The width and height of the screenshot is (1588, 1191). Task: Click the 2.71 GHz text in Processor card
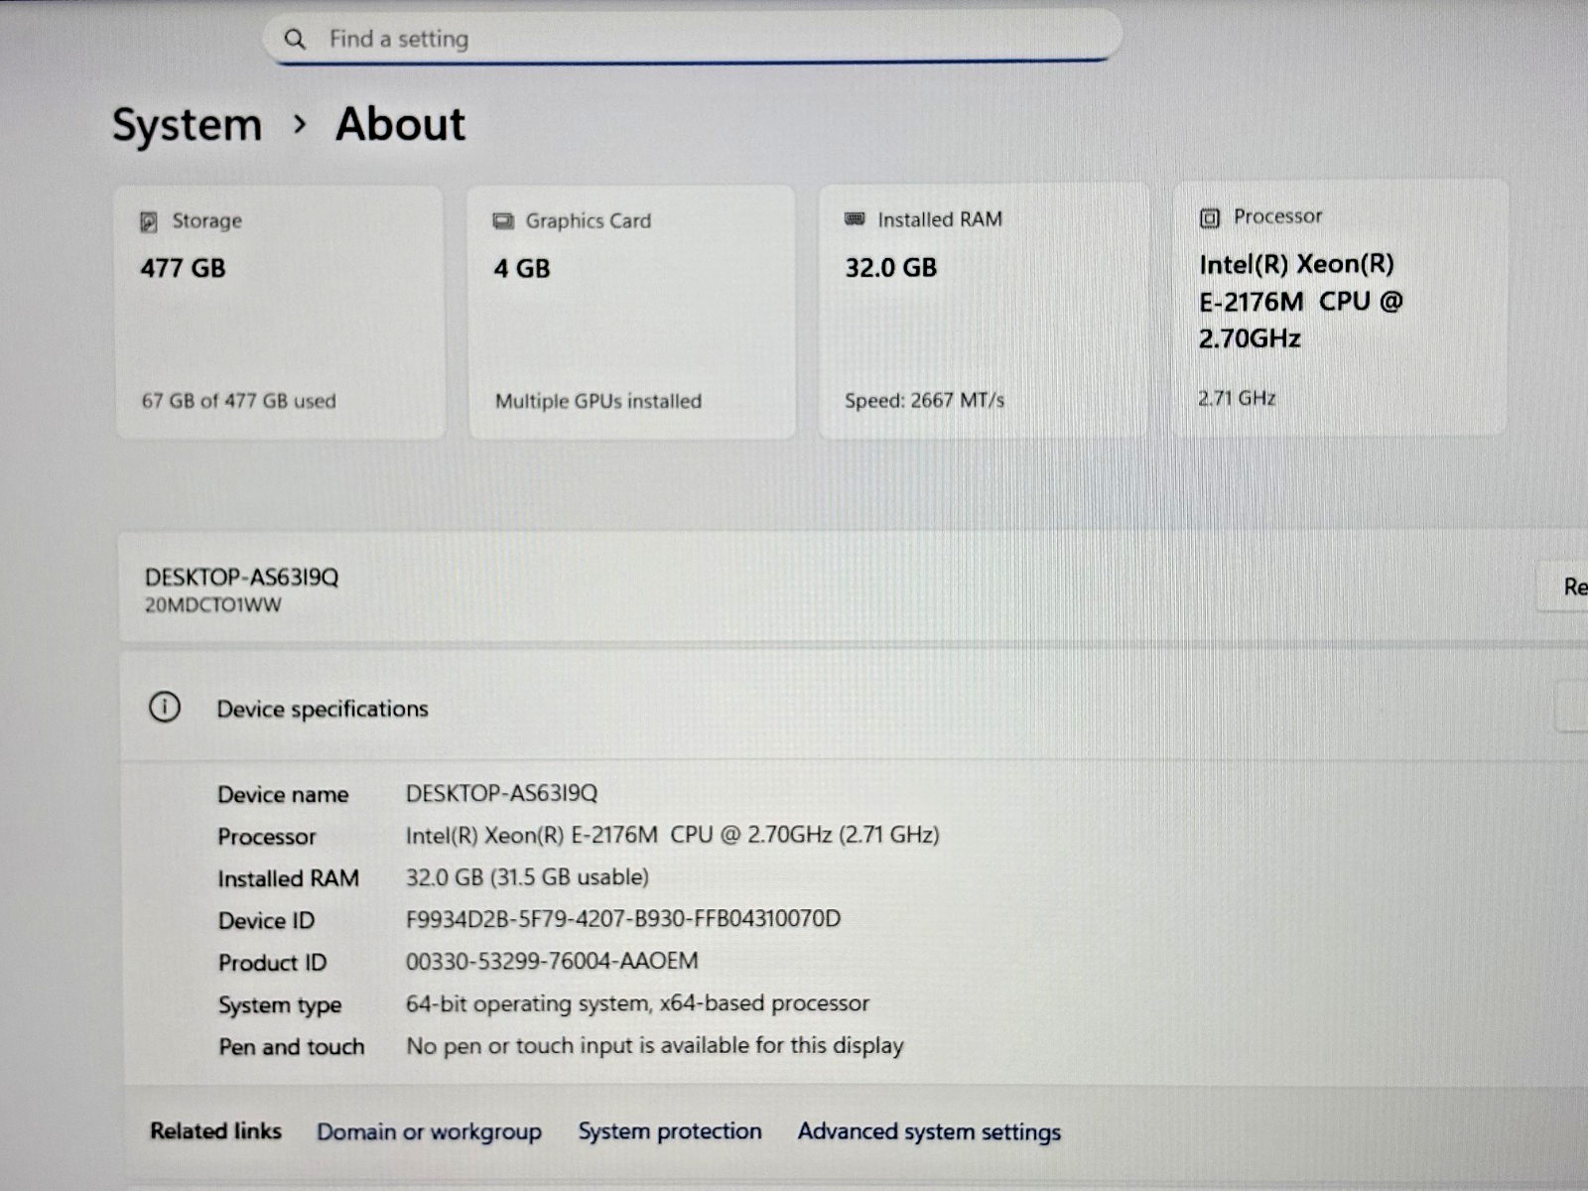pos(1237,398)
